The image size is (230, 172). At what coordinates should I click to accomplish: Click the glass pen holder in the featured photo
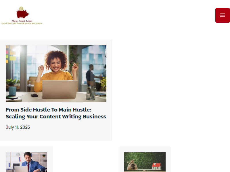tap(91, 94)
